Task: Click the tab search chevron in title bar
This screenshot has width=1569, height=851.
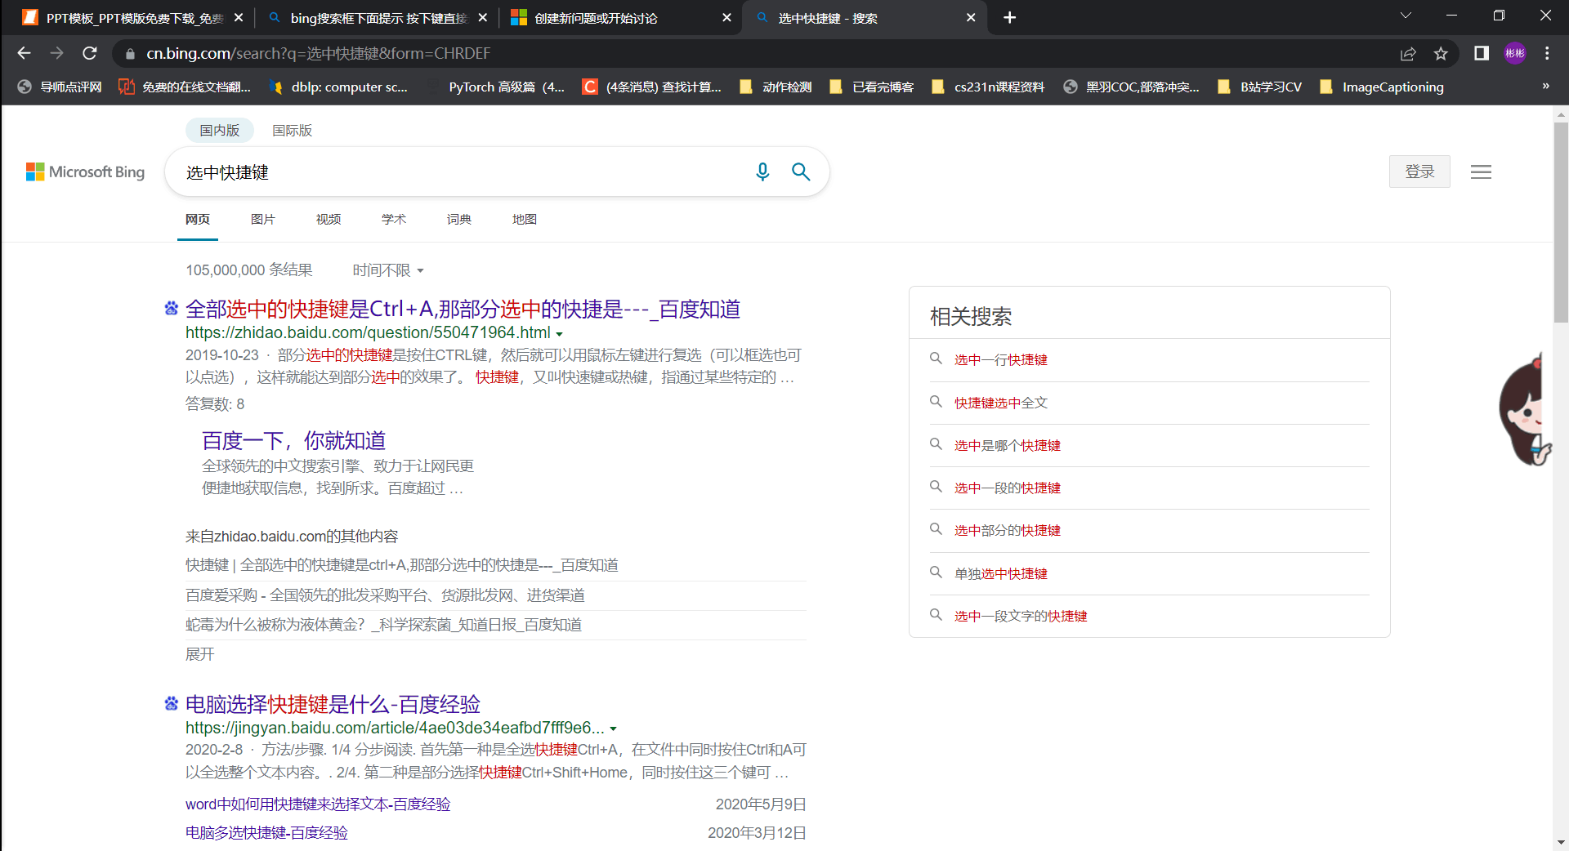Action: pyautogui.click(x=1406, y=16)
